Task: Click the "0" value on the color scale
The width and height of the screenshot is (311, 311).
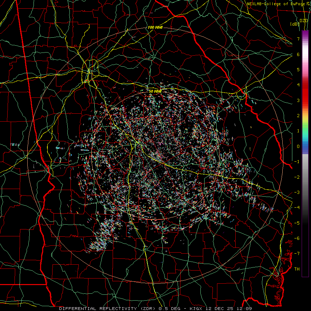Action: (298, 147)
